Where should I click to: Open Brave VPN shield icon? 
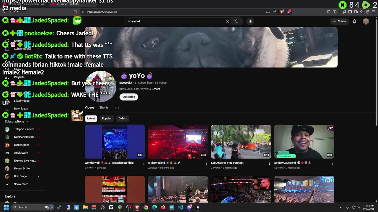tap(368, 12)
